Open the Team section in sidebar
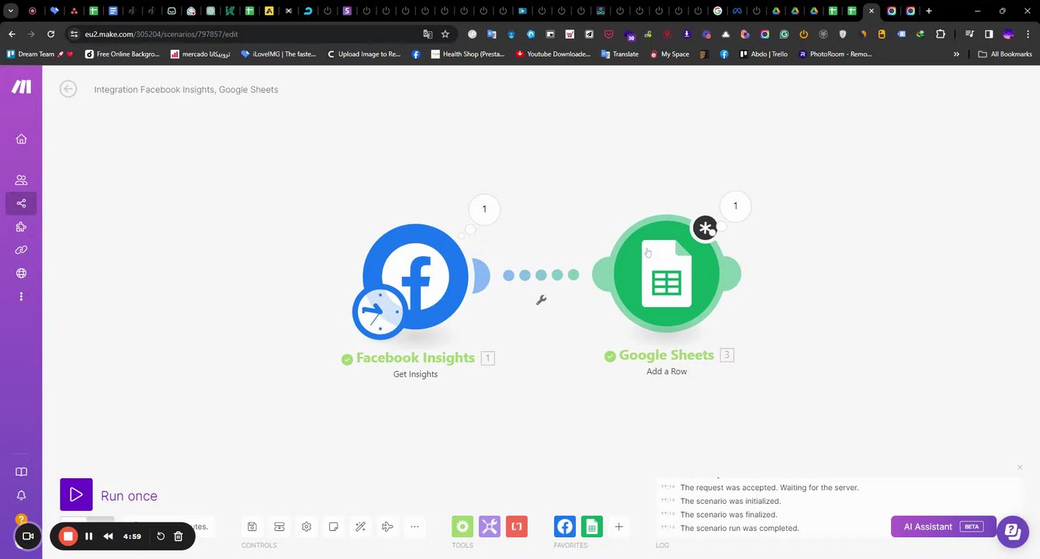The image size is (1040, 559). click(21, 179)
